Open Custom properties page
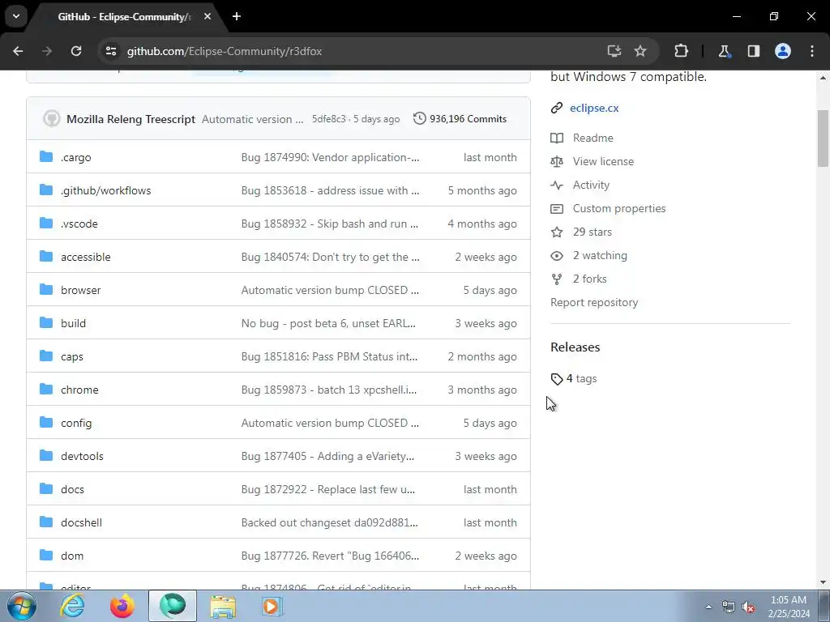 tap(618, 208)
